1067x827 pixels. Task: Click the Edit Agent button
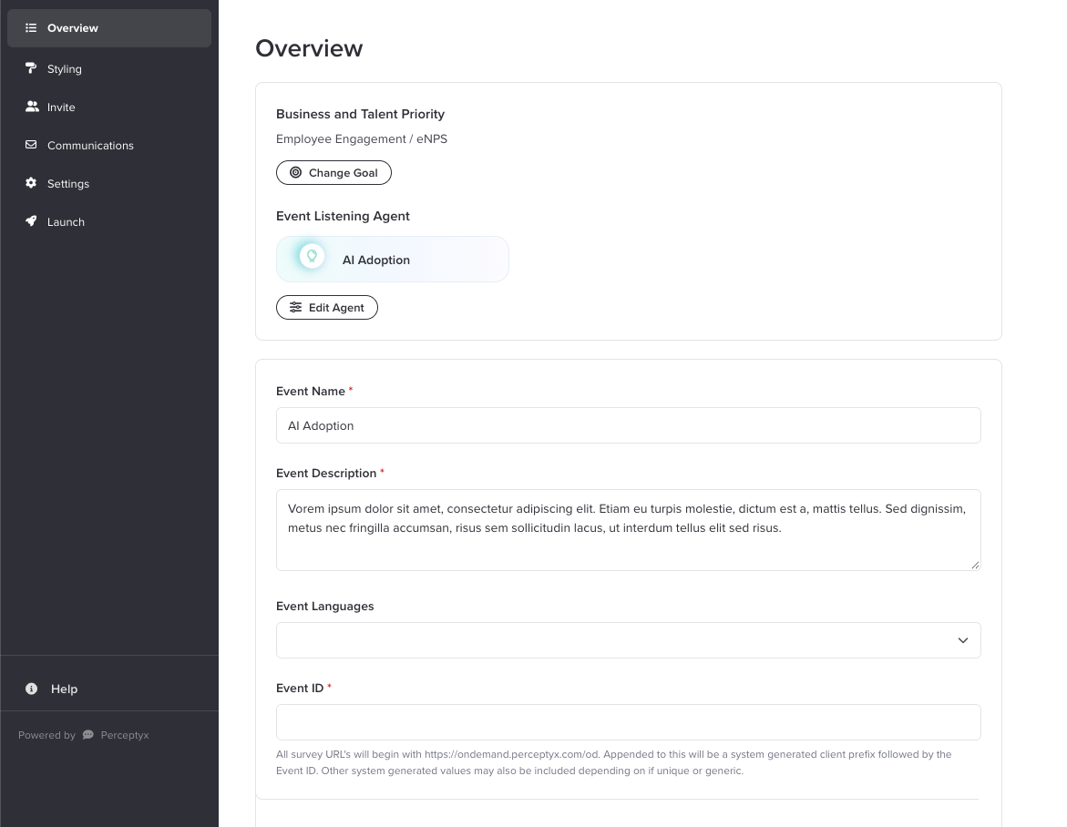point(326,308)
